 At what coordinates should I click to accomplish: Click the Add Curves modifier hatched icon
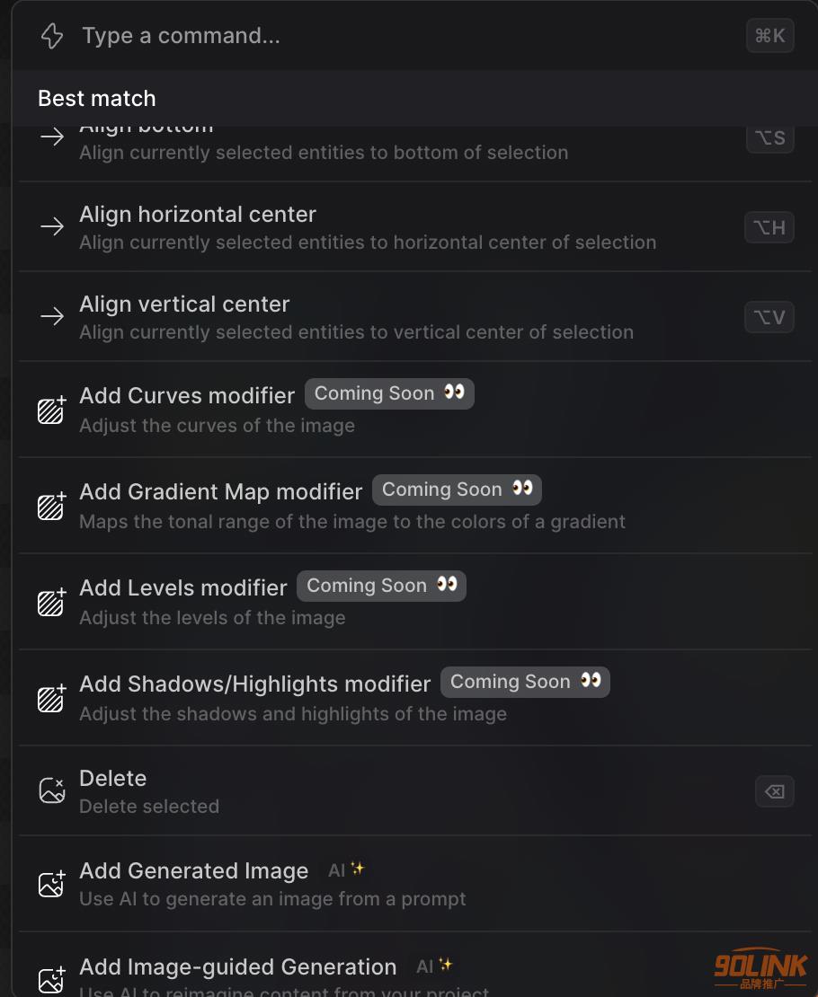coord(51,410)
